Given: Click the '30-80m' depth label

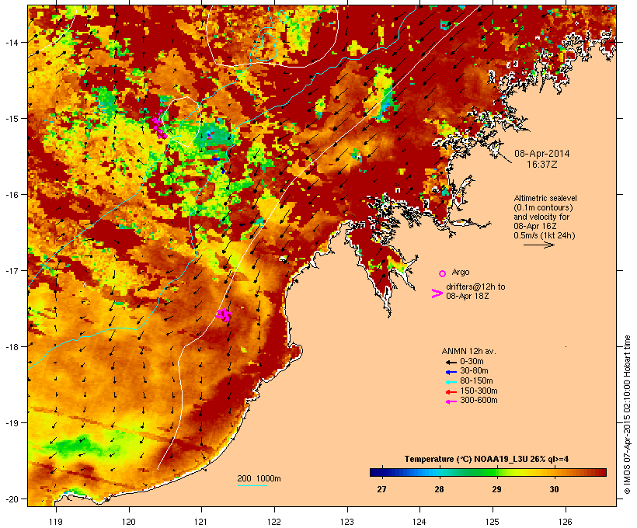Looking at the screenshot, I should click(474, 371).
